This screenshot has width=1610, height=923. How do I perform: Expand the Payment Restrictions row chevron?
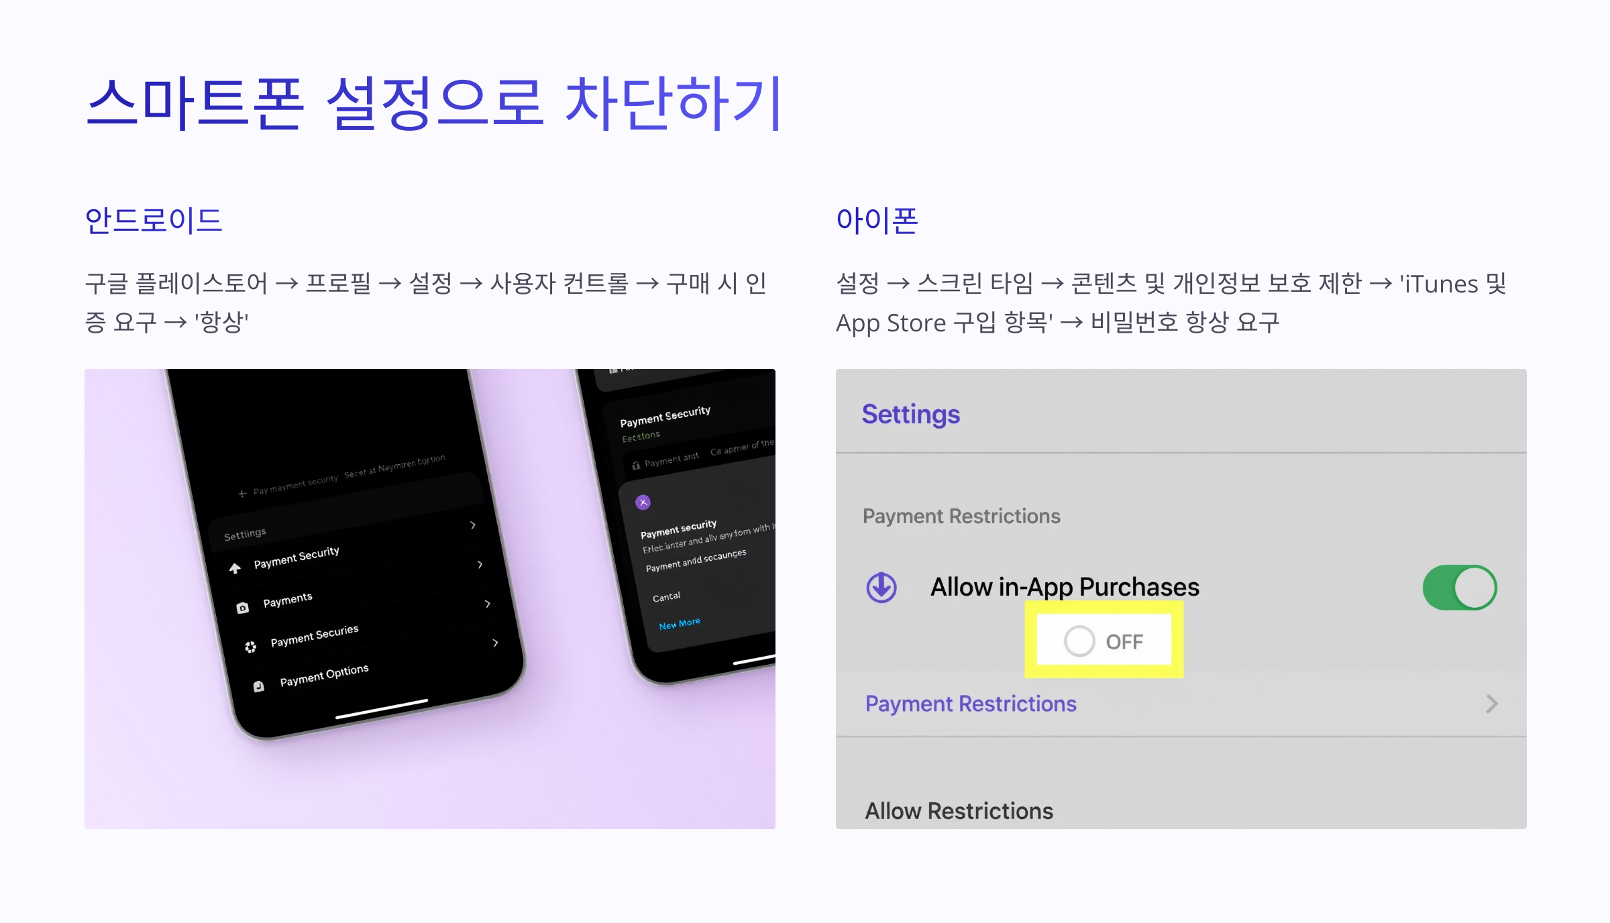point(1491,704)
